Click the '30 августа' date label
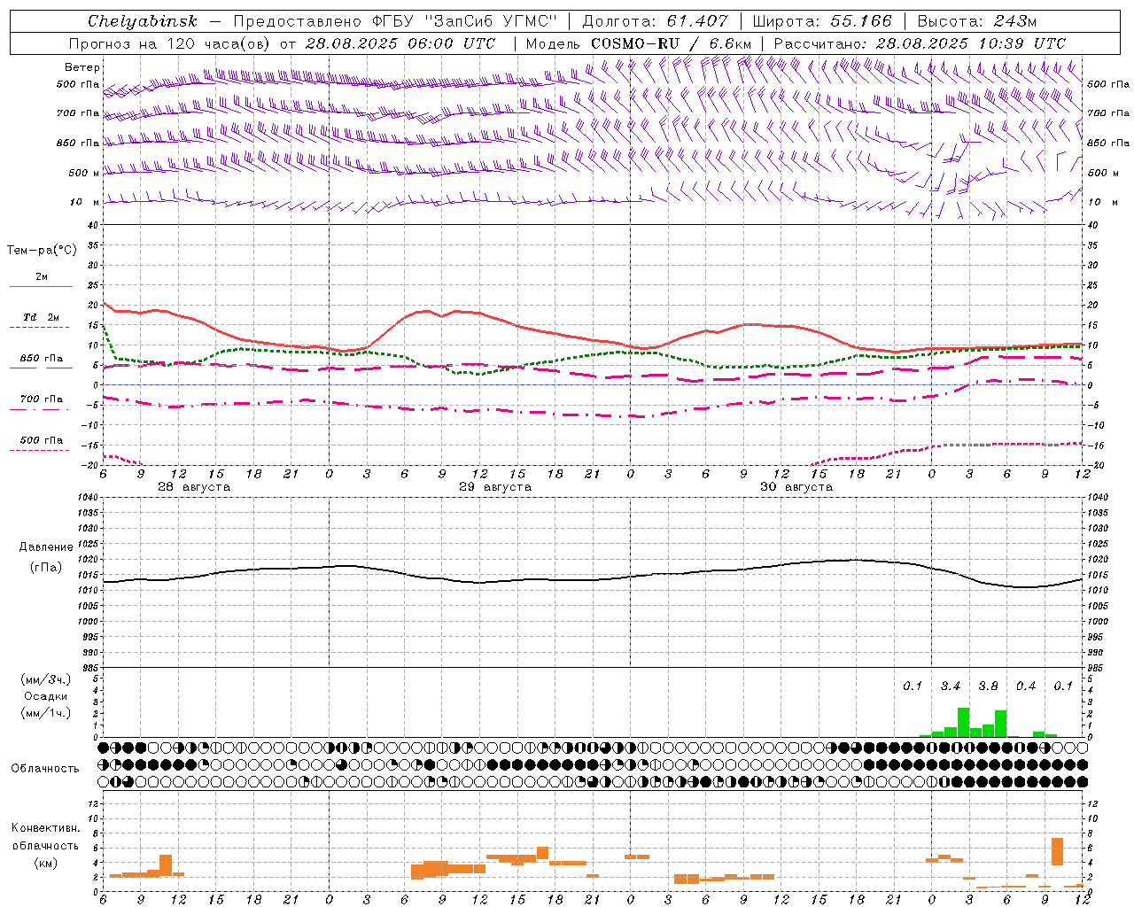Screen dimensions: 1134x907 (x=796, y=487)
